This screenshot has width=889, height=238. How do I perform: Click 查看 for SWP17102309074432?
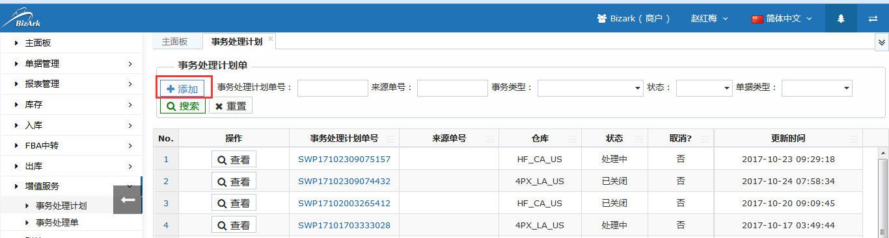(x=234, y=181)
